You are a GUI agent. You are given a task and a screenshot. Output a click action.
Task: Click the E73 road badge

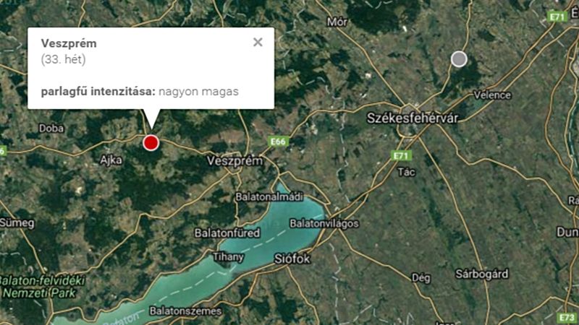click(567, 318)
